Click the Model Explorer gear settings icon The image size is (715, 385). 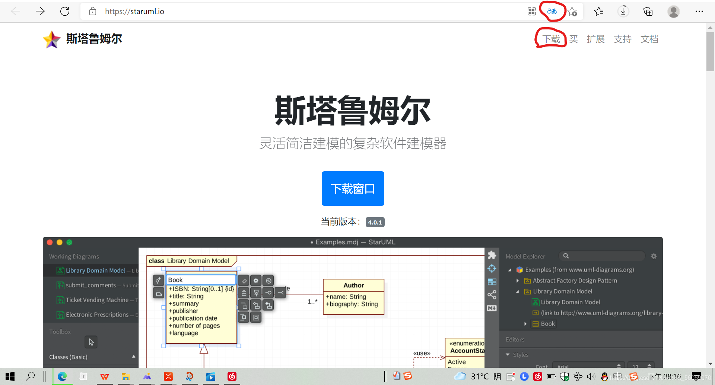654,256
